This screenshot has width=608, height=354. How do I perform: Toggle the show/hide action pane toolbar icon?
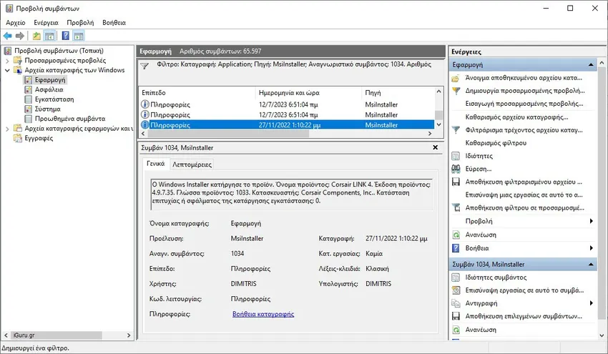(x=79, y=36)
